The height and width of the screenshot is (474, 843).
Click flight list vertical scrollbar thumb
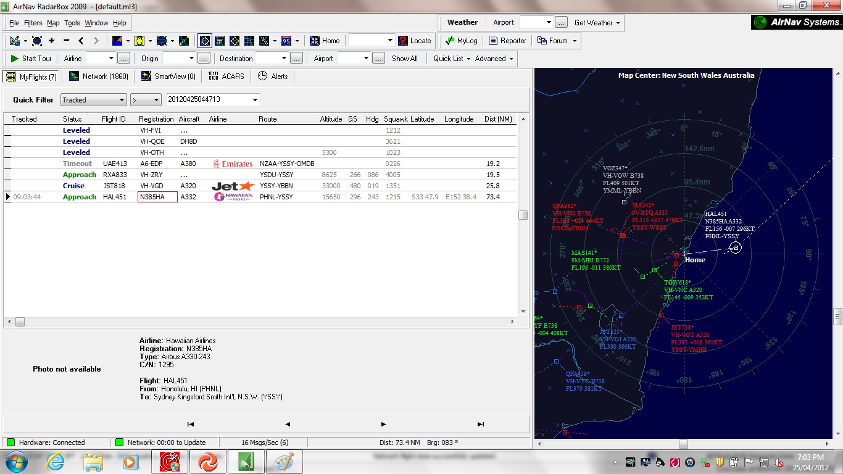coord(523,215)
